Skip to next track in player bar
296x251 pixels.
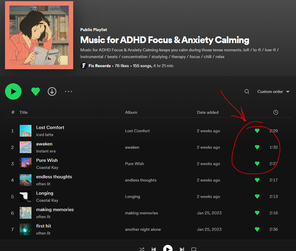pyautogui.click(x=182, y=249)
